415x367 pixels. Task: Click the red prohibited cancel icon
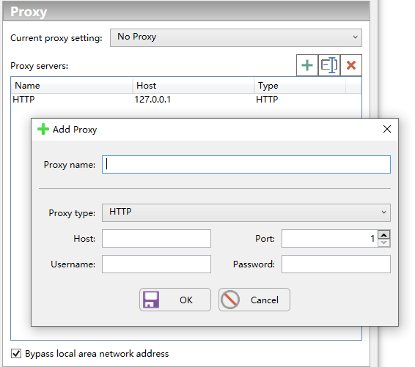click(230, 300)
